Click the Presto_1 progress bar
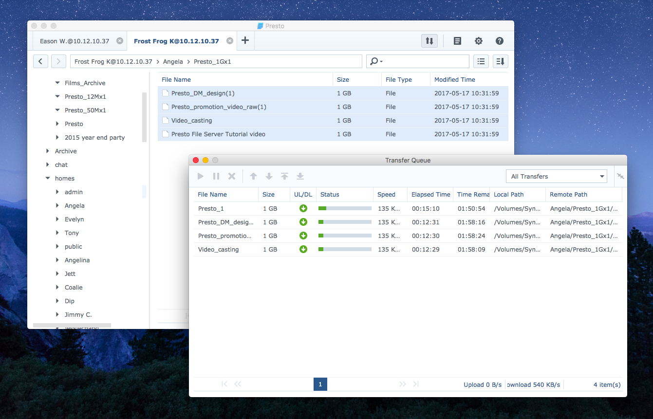The width and height of the screenshot is (653, 419). point(344,208)
